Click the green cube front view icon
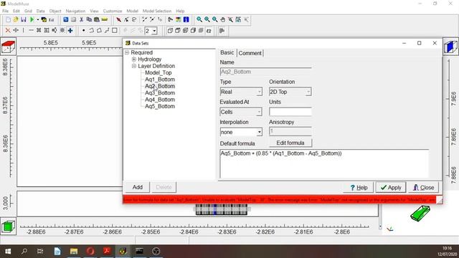 coord(8,226)
